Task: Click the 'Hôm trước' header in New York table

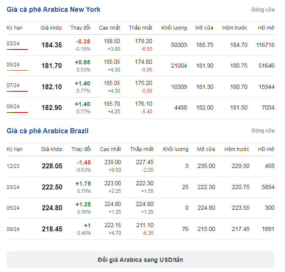Action: tap(235, 28)
